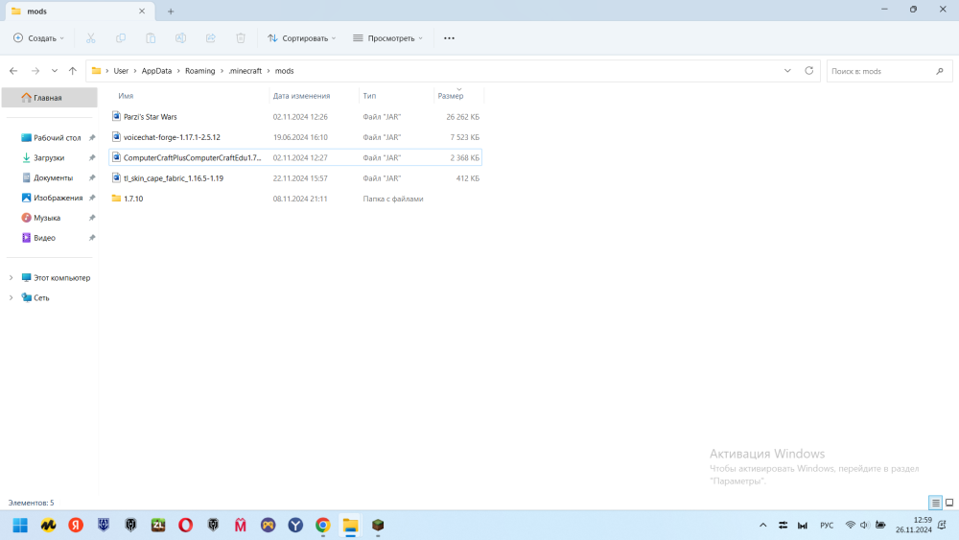Click the search magnifier icon
959x540 pixels.
(x=940, y=72)
